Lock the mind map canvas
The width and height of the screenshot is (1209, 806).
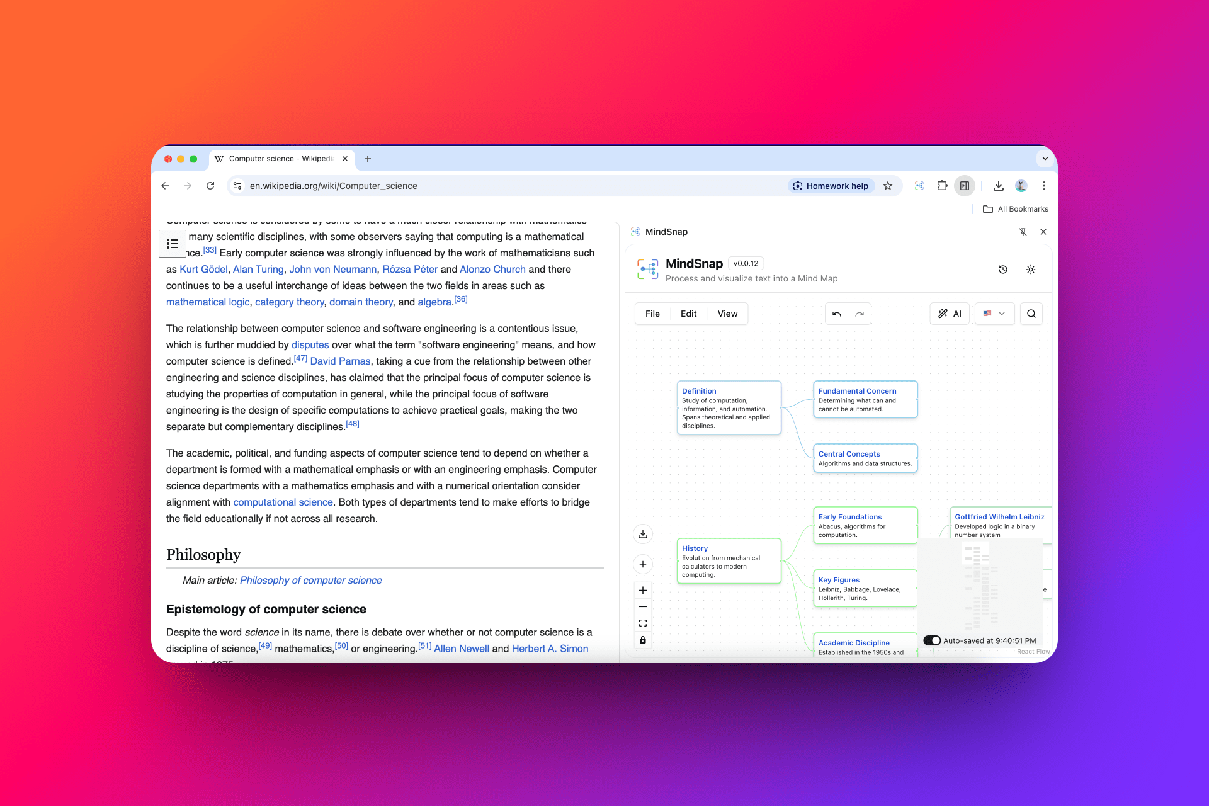642,640
